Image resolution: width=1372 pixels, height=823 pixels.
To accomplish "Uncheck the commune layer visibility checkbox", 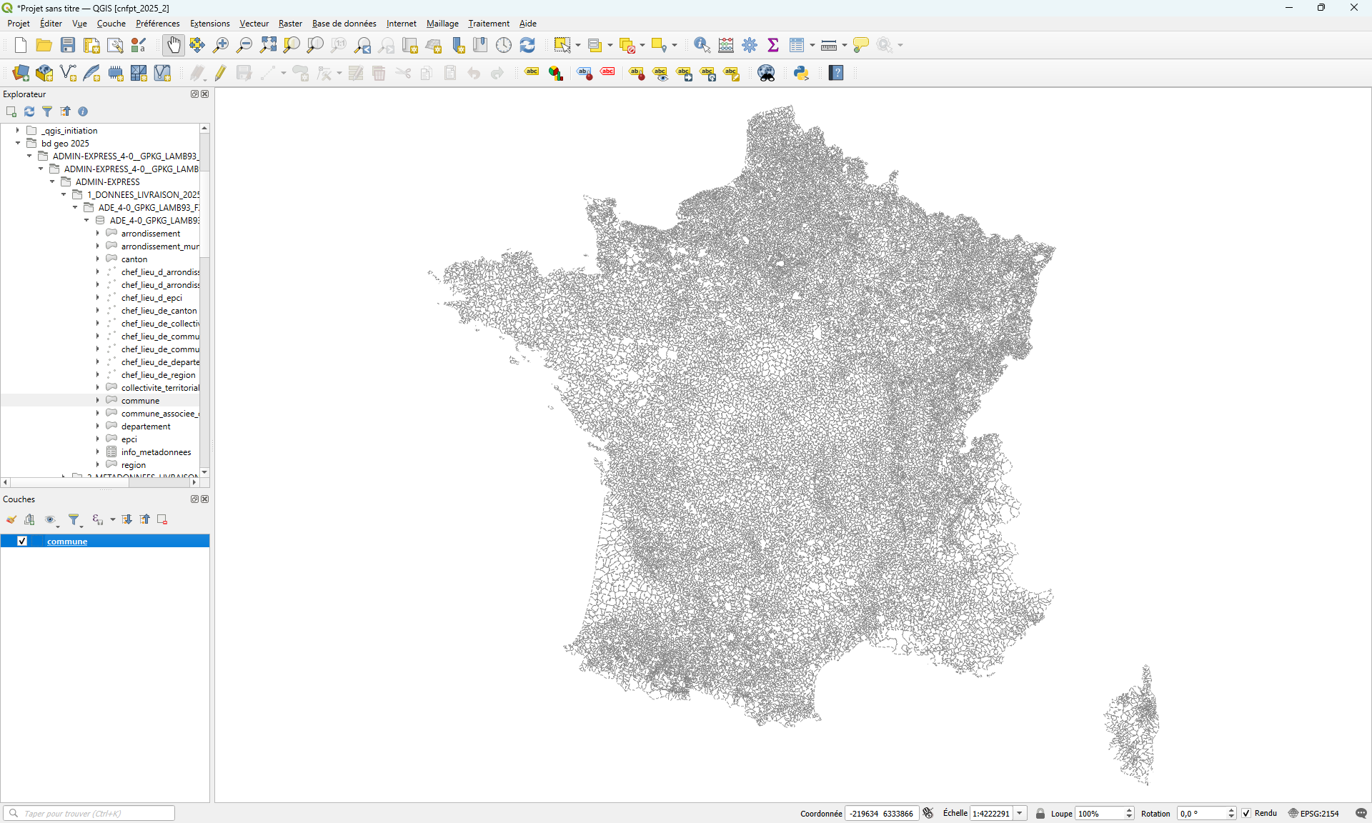I will point(22,541).
